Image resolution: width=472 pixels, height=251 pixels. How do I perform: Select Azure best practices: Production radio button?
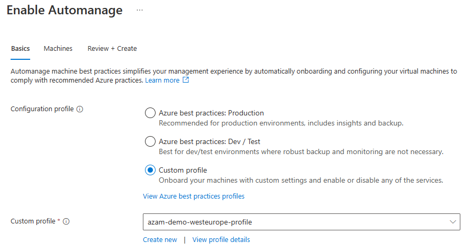[150, 113]
